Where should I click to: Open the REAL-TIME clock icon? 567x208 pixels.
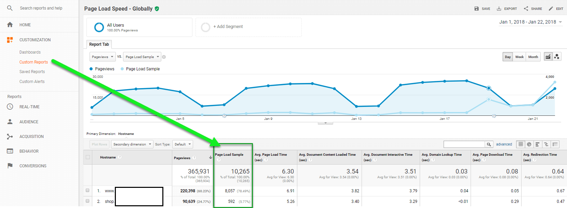click(x=10, y=107)
